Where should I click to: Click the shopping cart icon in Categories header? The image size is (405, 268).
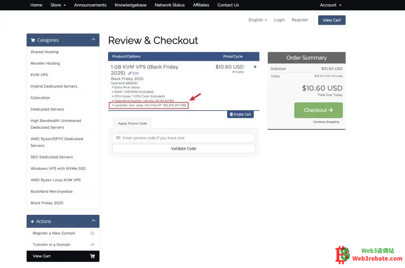coord(33,40)
